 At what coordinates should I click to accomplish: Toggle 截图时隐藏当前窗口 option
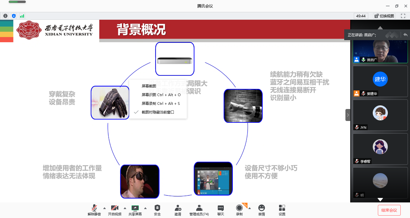pos(158,112)
